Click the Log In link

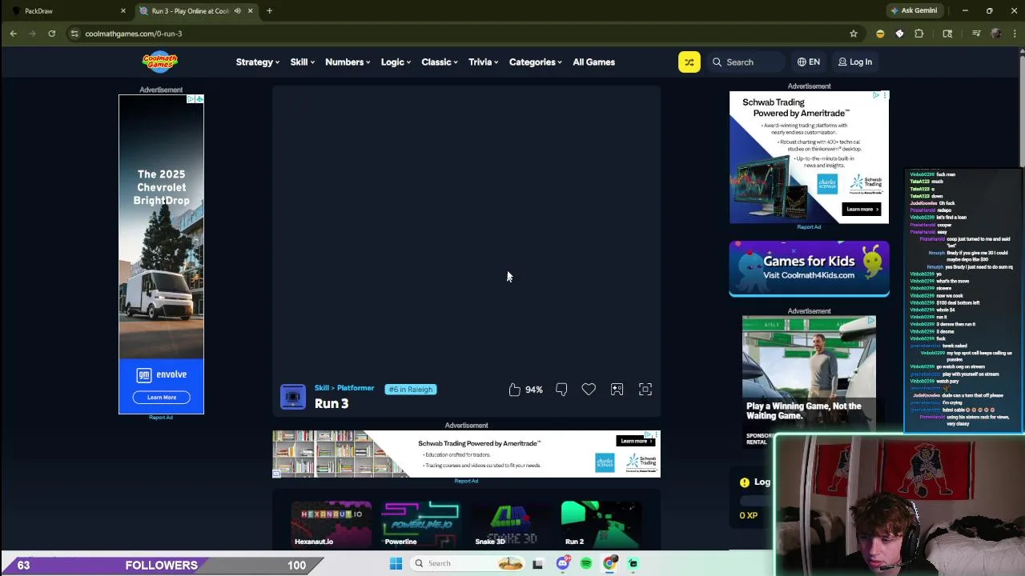click(x=855, y=62)
